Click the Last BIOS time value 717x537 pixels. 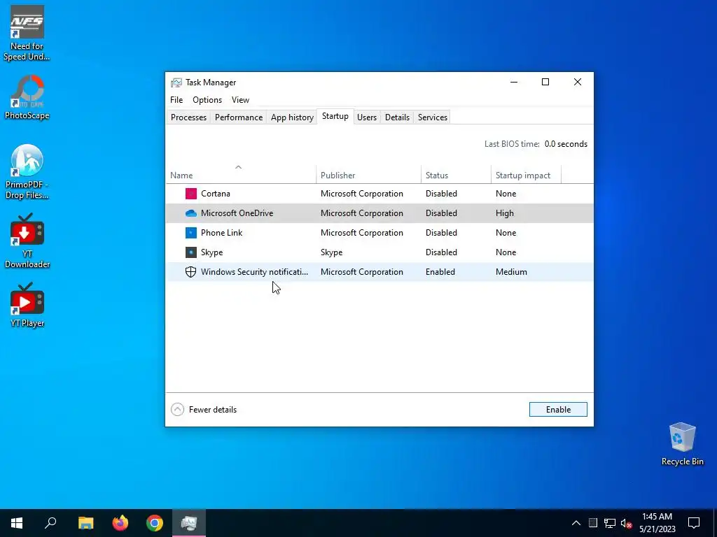(x=566, y=144)
